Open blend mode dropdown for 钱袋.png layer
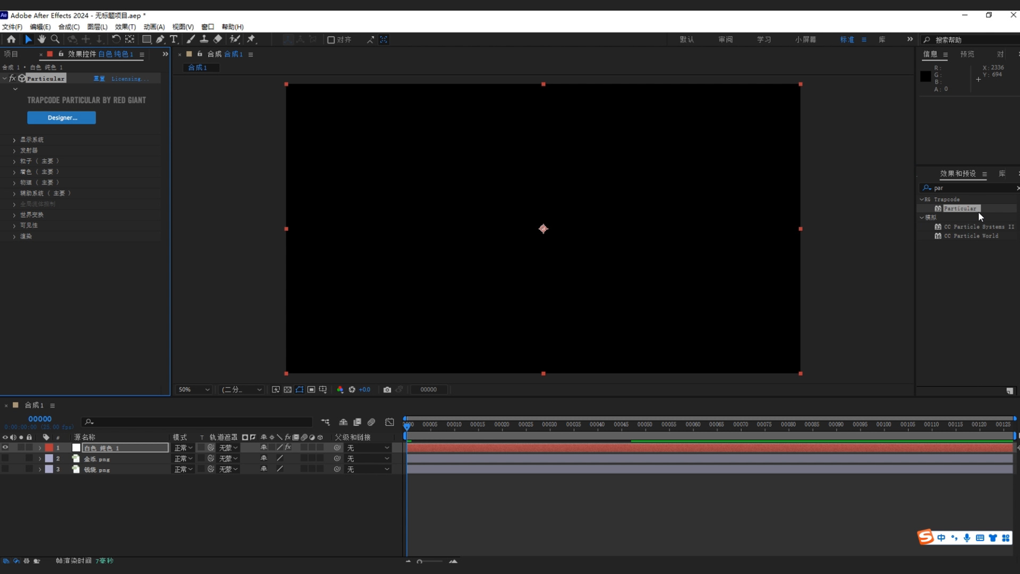The width and height of the screenshot is (1020, 574). pos(183,469)
